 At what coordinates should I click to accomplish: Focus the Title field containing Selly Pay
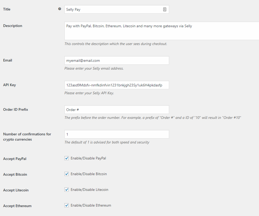113,9
